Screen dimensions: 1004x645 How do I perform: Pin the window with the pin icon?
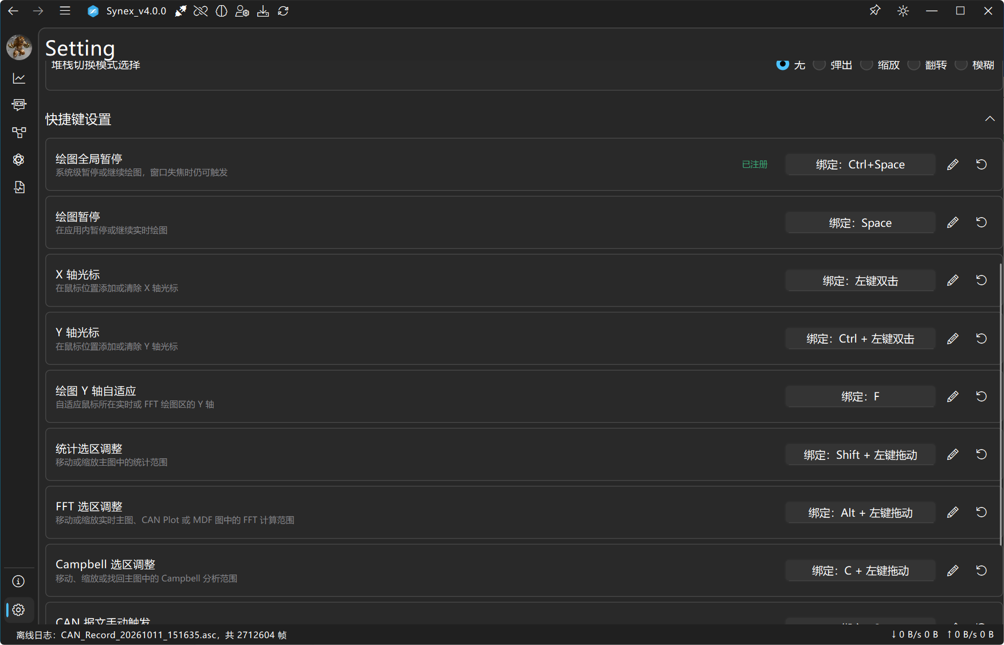[875, 11]
